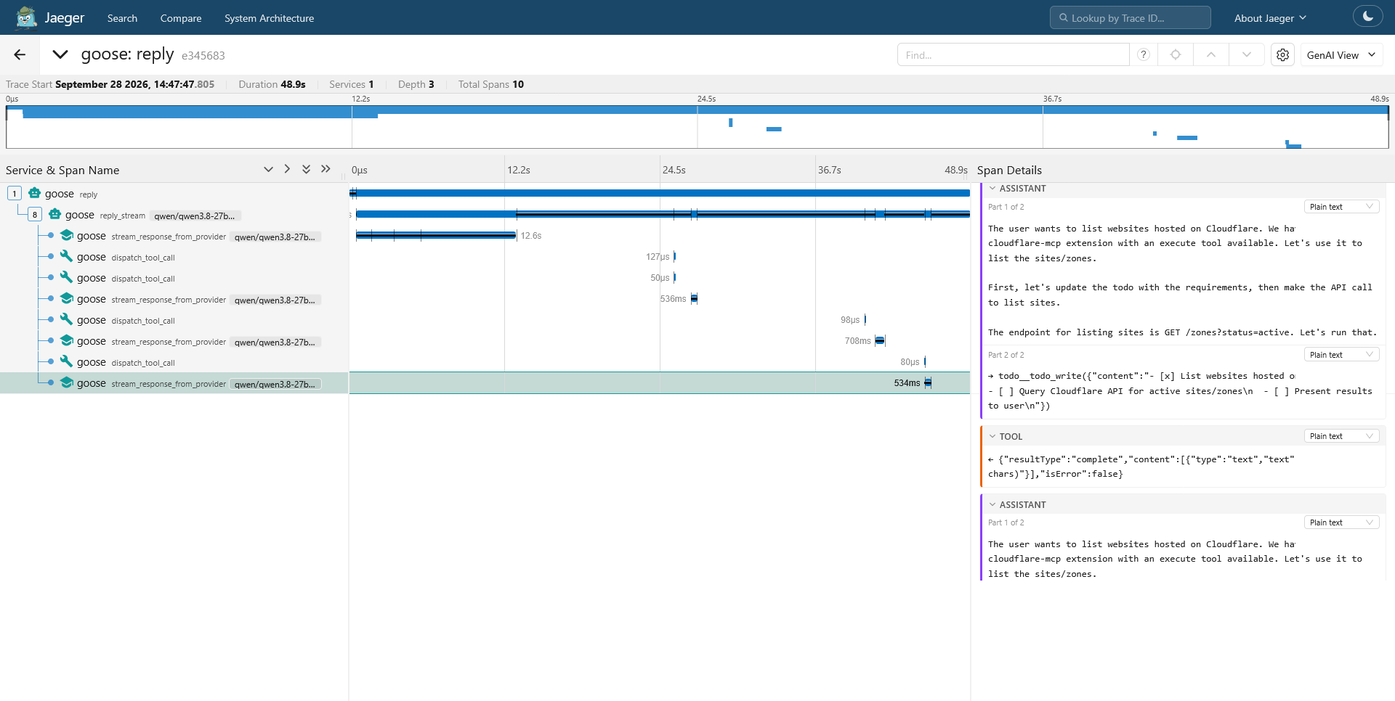Toggle dark mode with the moon icon

[x=1368, y=17]
